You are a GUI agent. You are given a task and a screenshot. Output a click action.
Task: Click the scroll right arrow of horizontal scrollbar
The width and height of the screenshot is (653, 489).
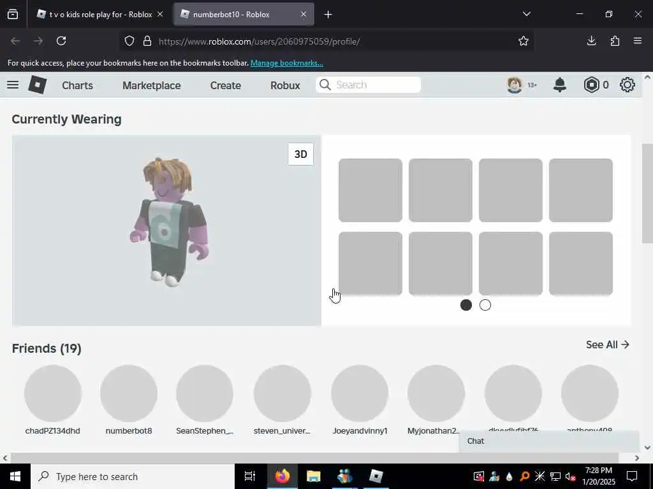coord(637,458)
